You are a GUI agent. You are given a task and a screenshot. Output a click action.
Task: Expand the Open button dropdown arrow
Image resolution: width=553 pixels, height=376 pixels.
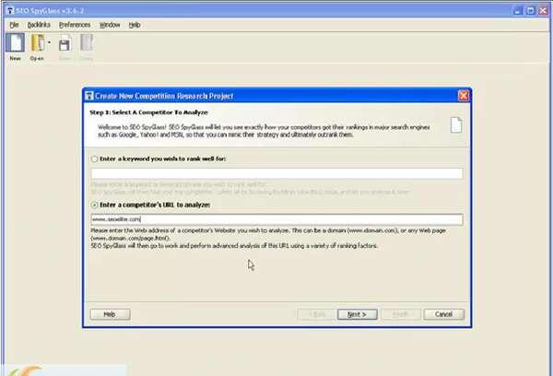pyautogui.click(x=48, y=43)
